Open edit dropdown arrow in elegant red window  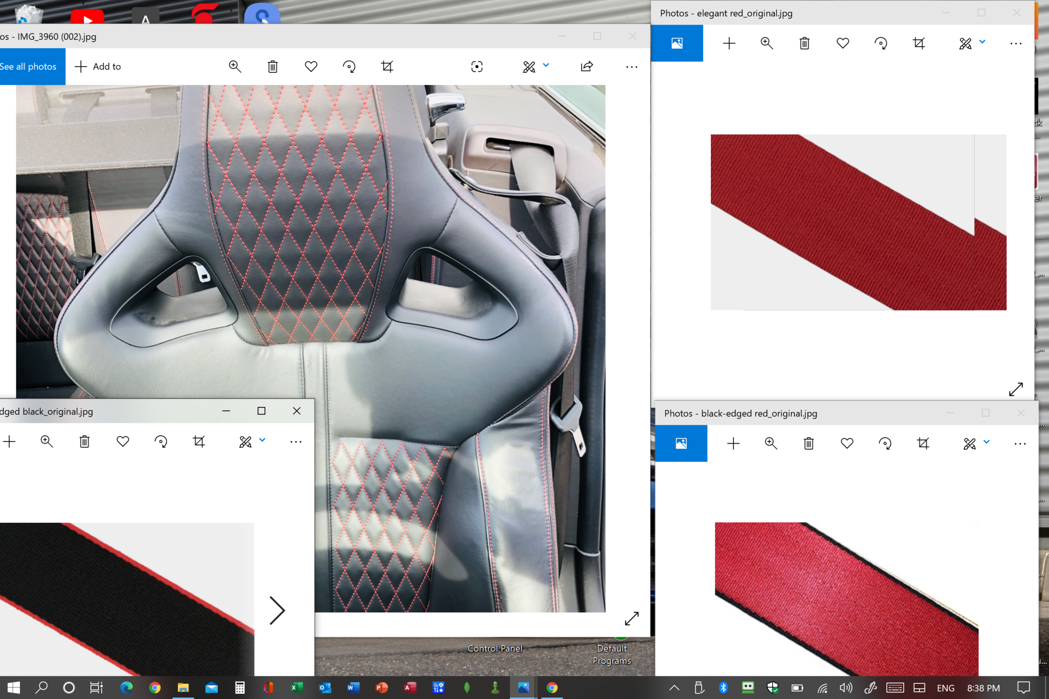coord(982,42)
